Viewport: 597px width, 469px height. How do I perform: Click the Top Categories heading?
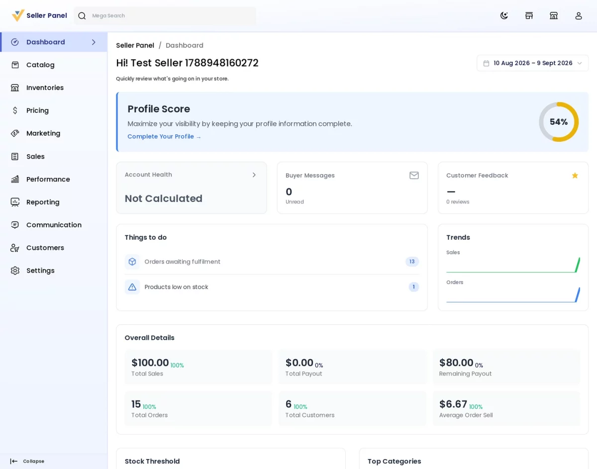click(394, 461)
